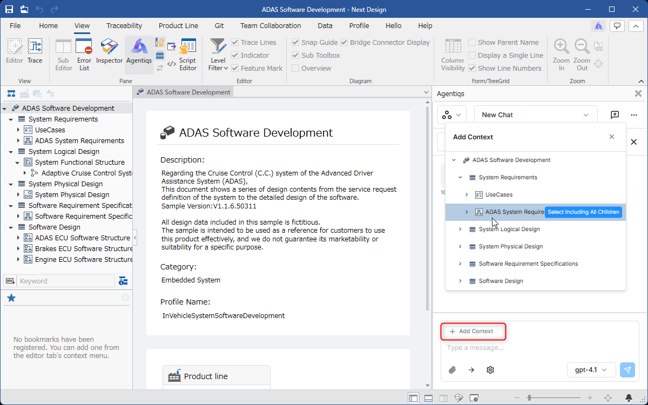This screenshot has width=648, height=405.
Task: Open chat settings gear icon
Action: (490, 370)
